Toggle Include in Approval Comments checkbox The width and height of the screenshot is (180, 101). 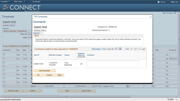(81, 64)
